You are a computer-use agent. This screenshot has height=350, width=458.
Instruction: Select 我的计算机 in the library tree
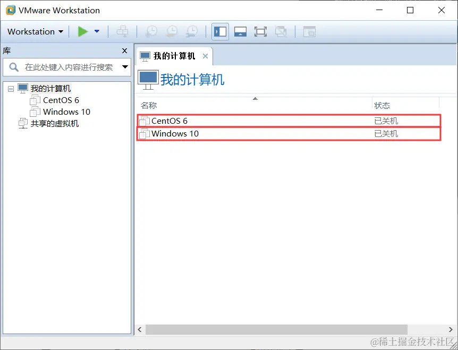pos(51,89)
